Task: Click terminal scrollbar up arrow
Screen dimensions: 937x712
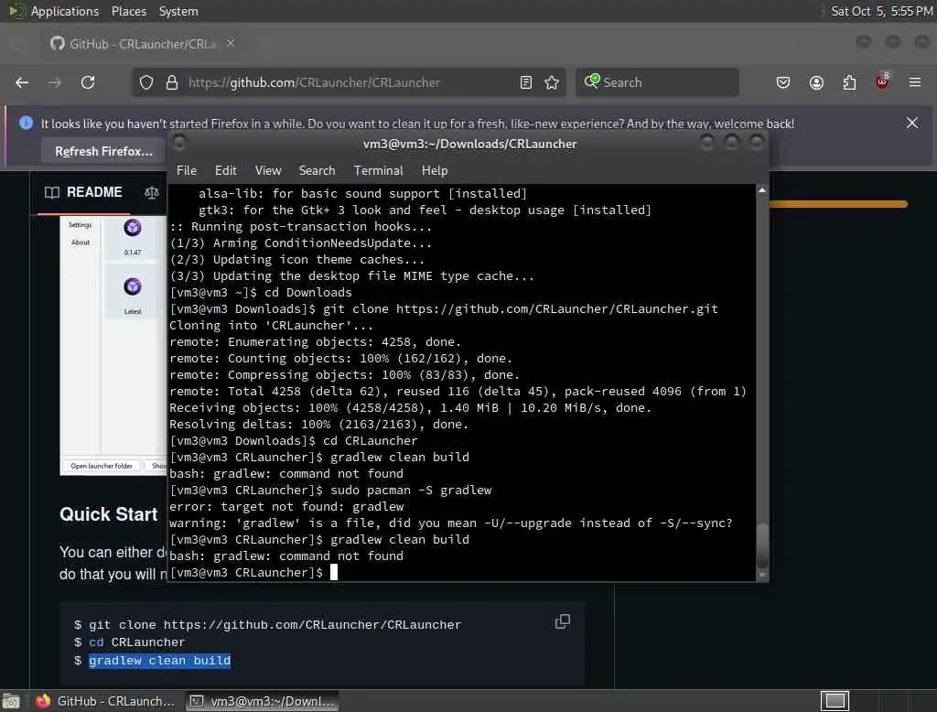Action: [x=762, y=190]
